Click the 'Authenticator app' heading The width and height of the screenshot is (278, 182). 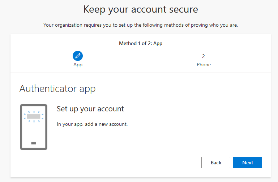click(x=57, y=89)
